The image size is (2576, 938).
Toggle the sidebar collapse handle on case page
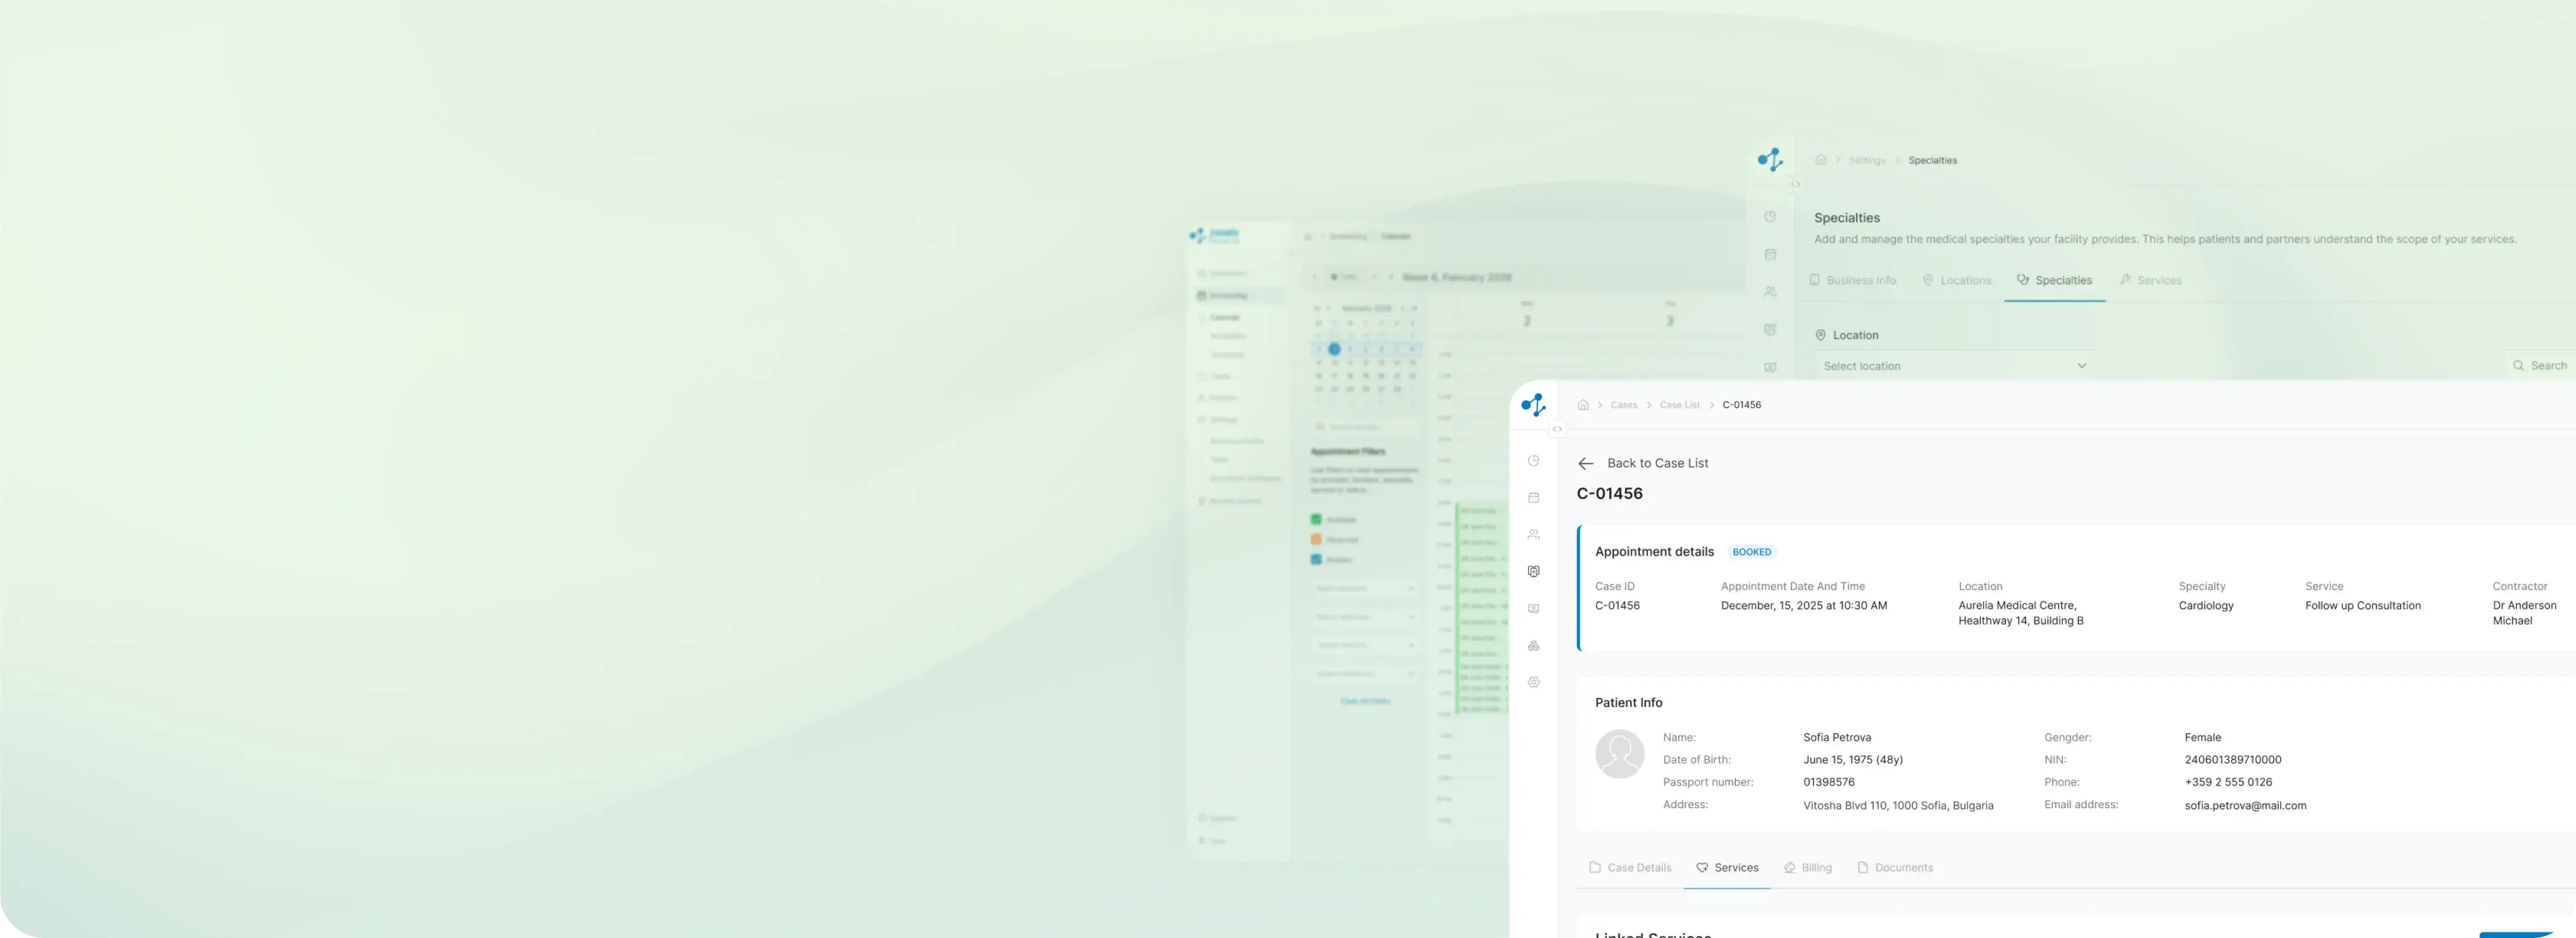pos(1557,428)
